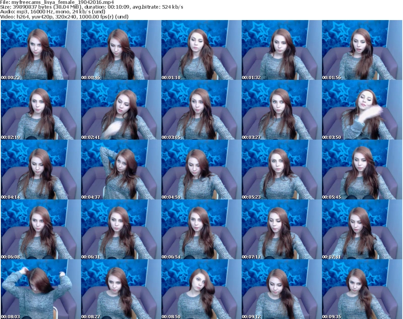Click the File name line in header
403x319 pixels.
(x=57, y=2)
